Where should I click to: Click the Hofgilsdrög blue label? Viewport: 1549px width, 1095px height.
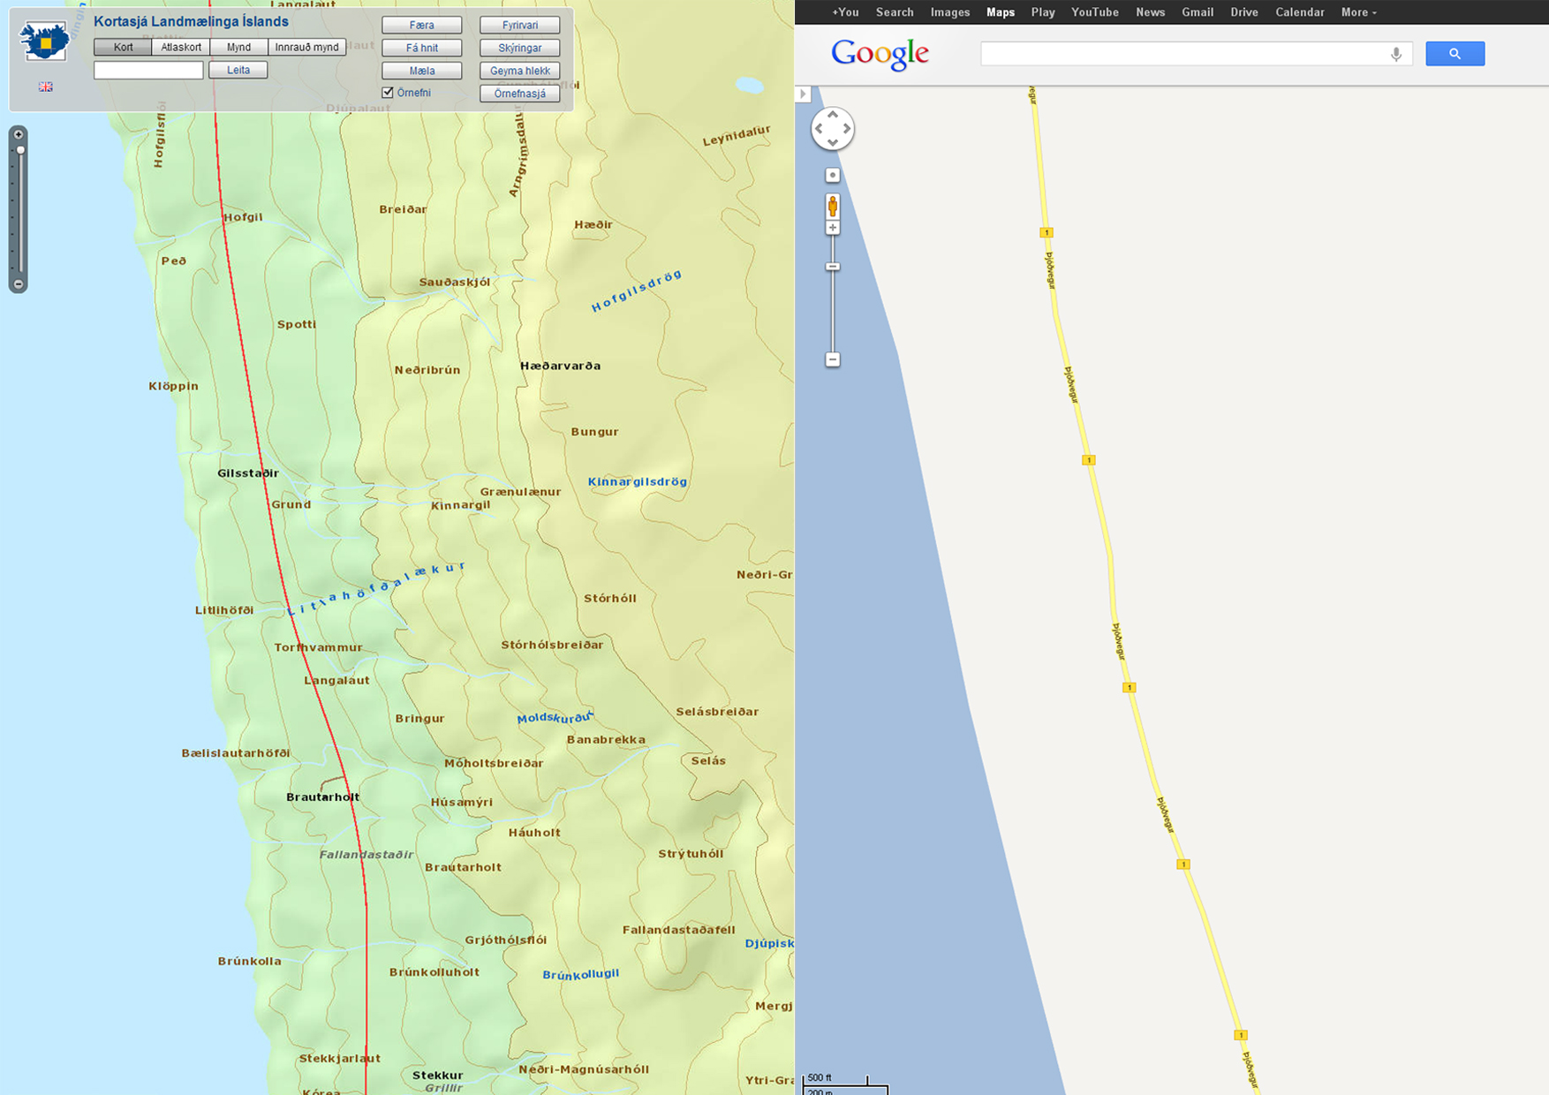tap(637, 291)
